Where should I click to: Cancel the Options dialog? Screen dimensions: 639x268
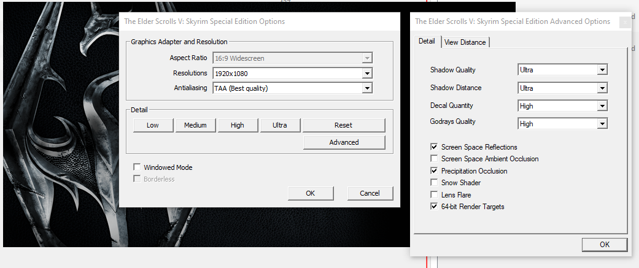click(x=370, y=193)
